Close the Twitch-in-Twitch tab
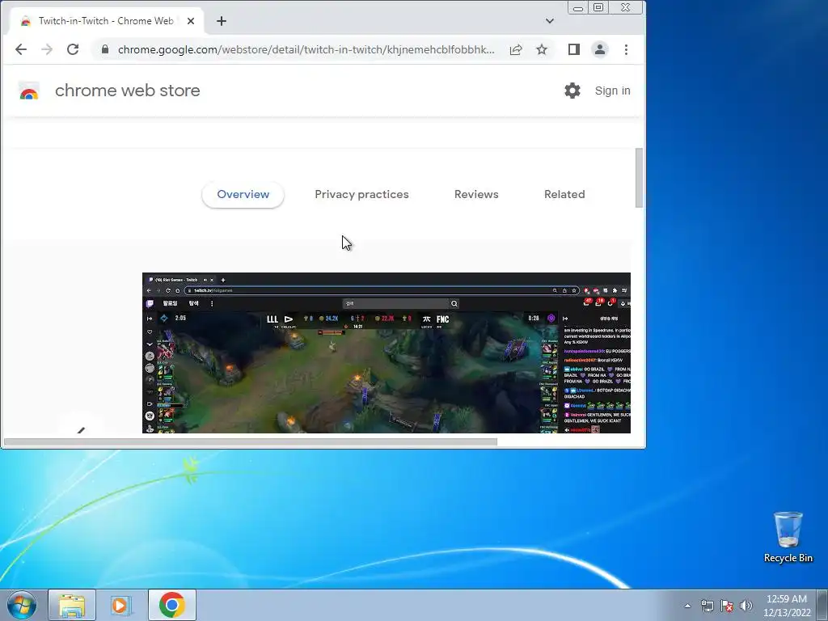The width and height of the screenshot is (828, 621). click(x=191, y=21)
